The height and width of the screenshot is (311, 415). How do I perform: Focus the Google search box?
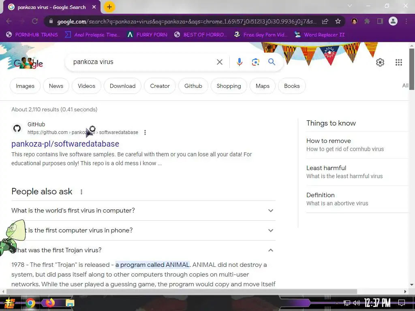tap(143, 62)
